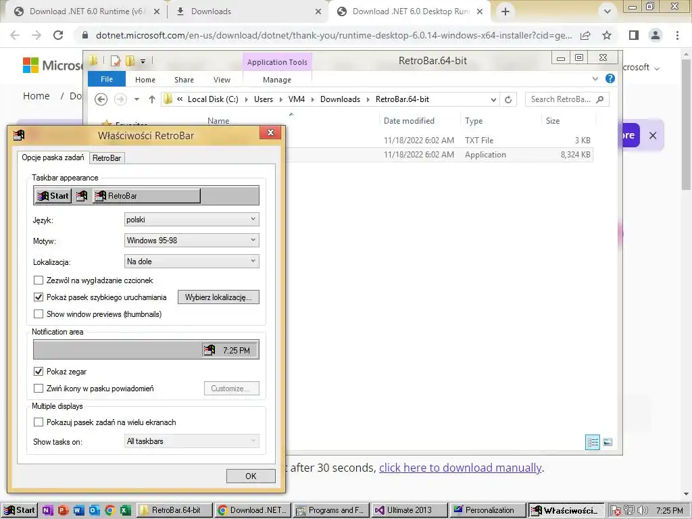Image resolution: width=692 pixels, height=519 pixels.
Task: Go forward in the Explorer window
Action: click(x=120, y=99)
